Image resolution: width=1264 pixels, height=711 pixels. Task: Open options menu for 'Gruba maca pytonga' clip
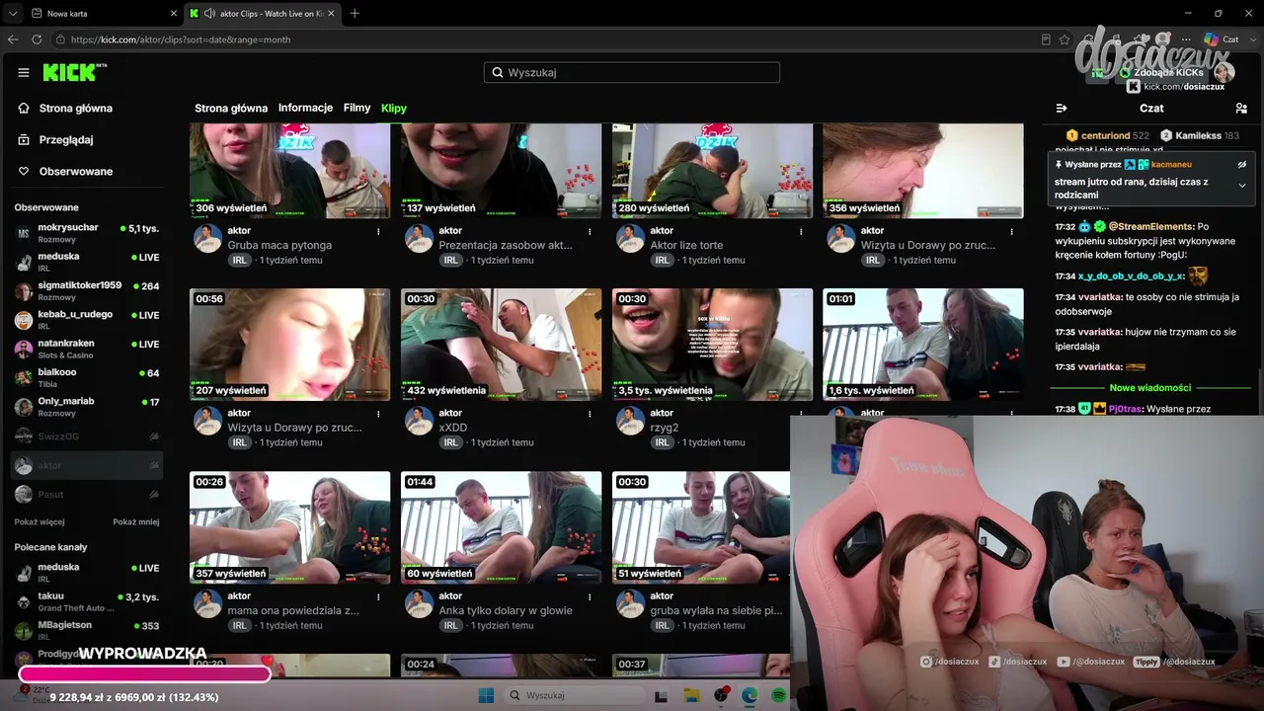[x=378, y=232]
